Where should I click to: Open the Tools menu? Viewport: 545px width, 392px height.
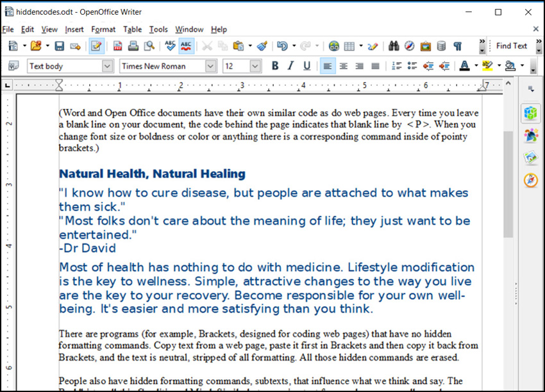point(158,29)
